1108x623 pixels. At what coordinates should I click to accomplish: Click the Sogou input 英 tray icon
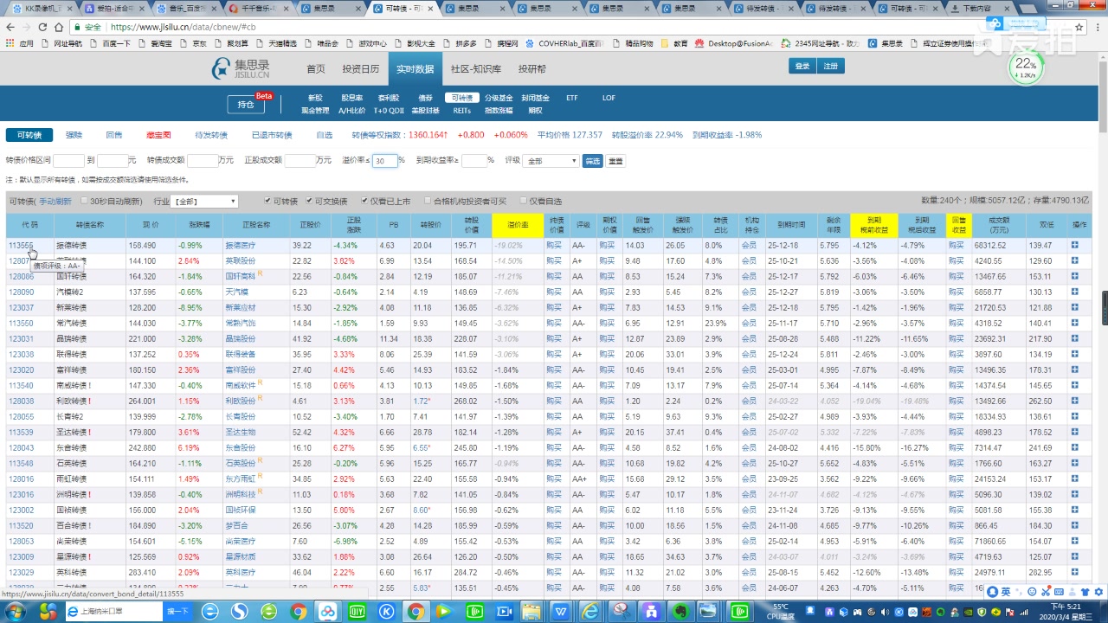1007,592
